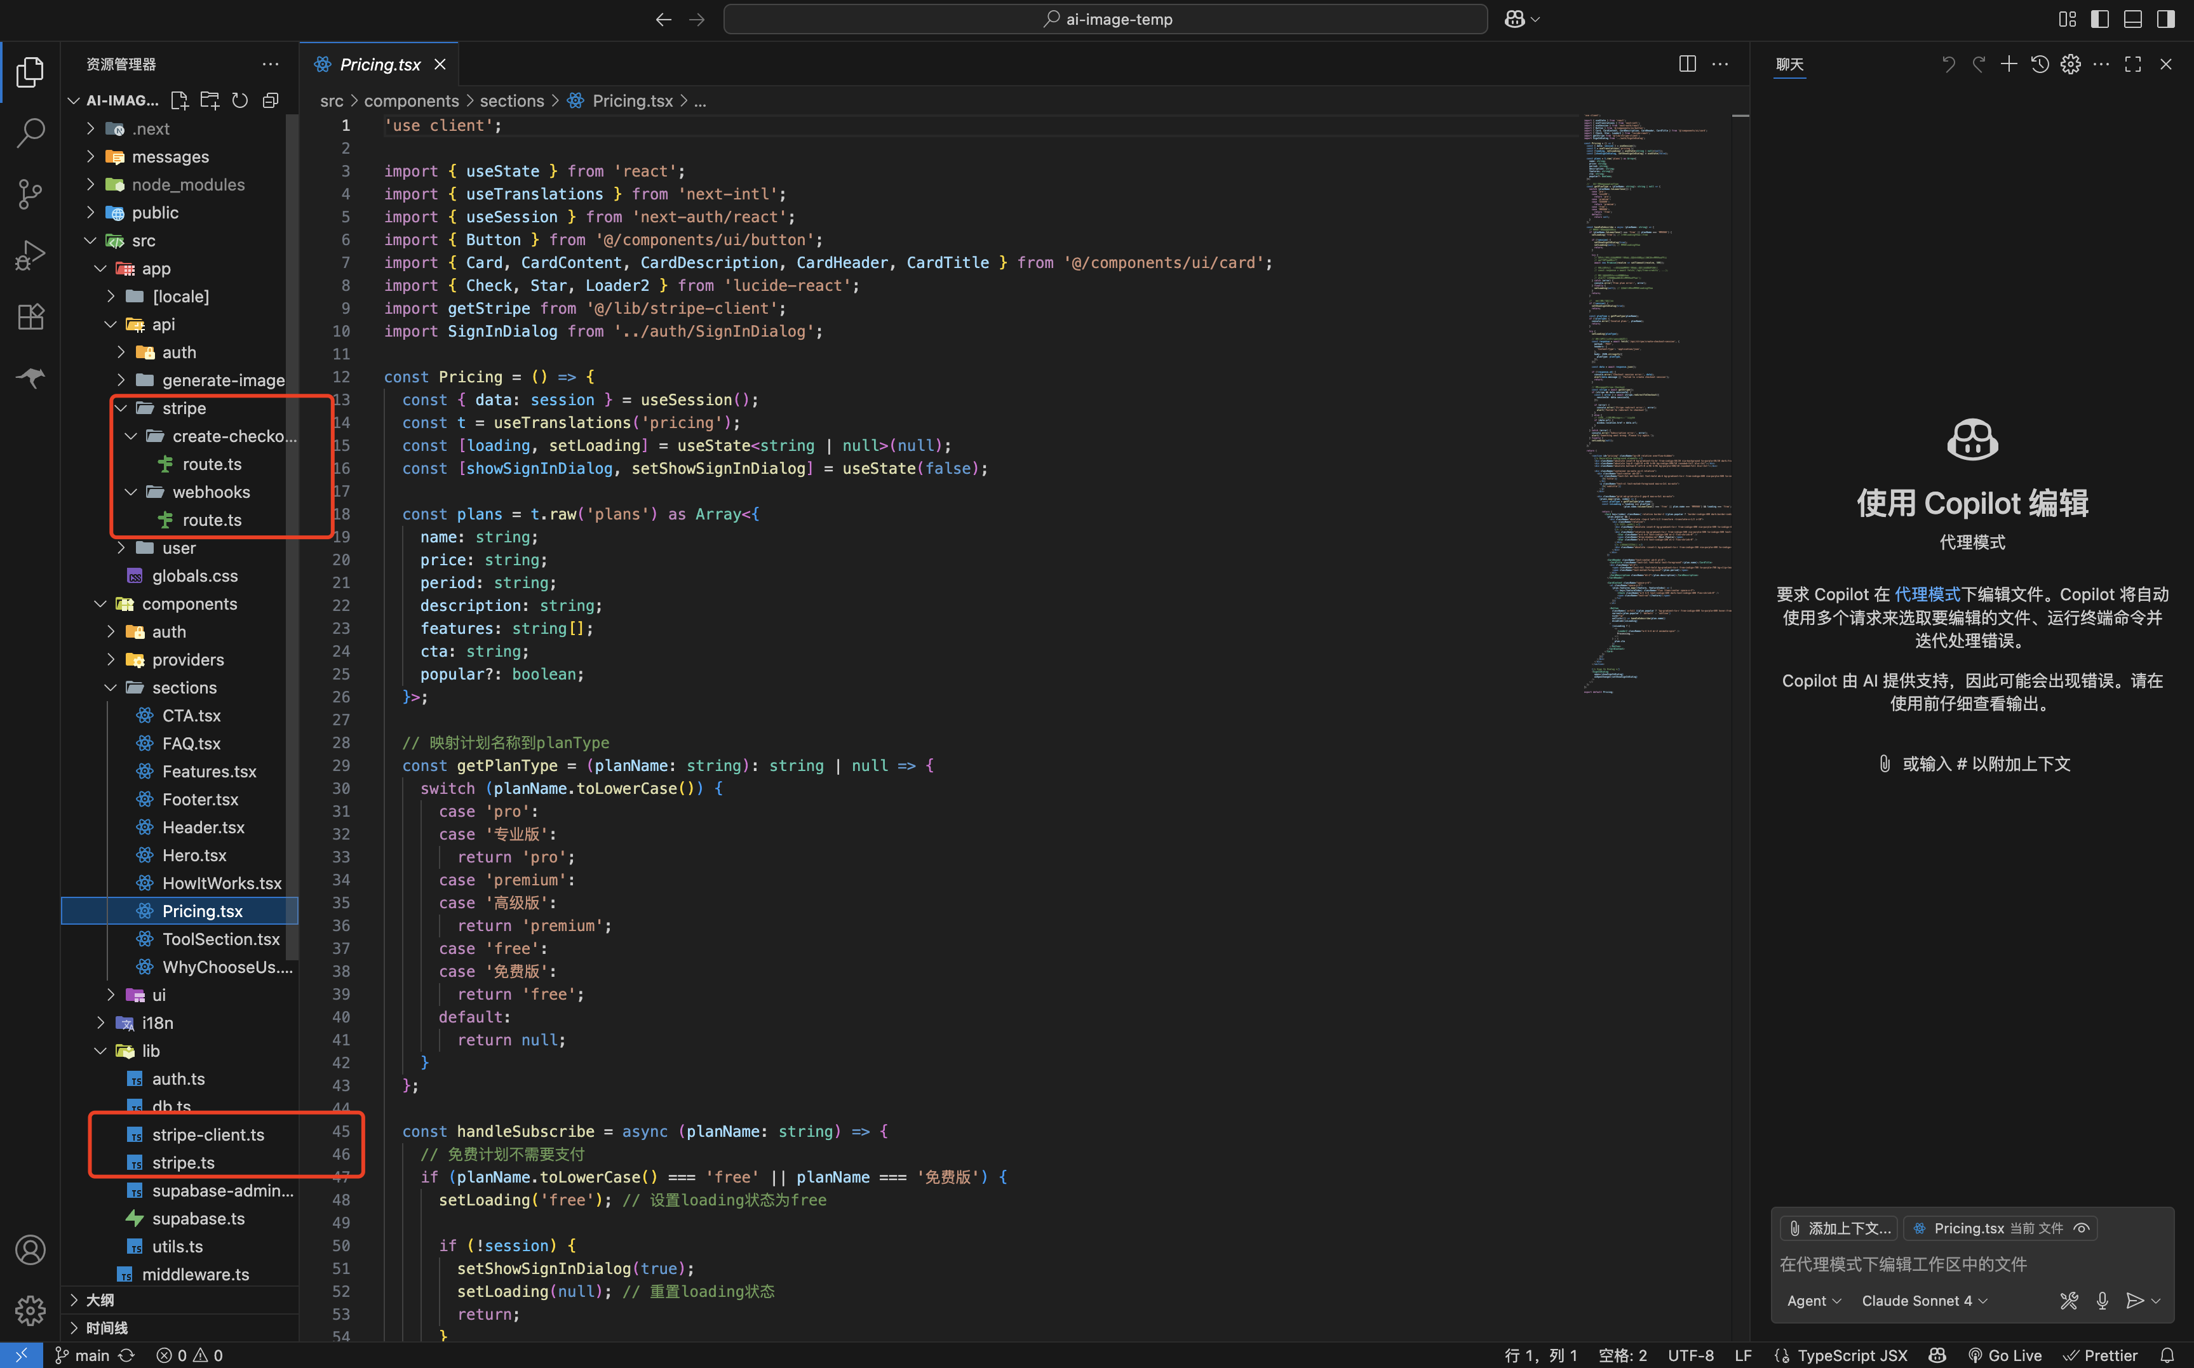The height and width of the screenshot is (1368, 2194).
Task: Click Go Live in status bar
Action: [2005, 1355]
